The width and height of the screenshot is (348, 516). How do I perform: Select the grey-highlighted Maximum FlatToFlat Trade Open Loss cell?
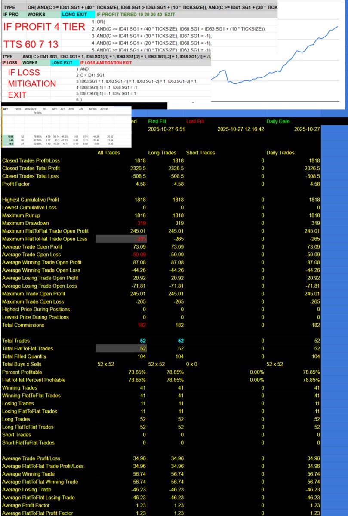click(x=122, y=239)
